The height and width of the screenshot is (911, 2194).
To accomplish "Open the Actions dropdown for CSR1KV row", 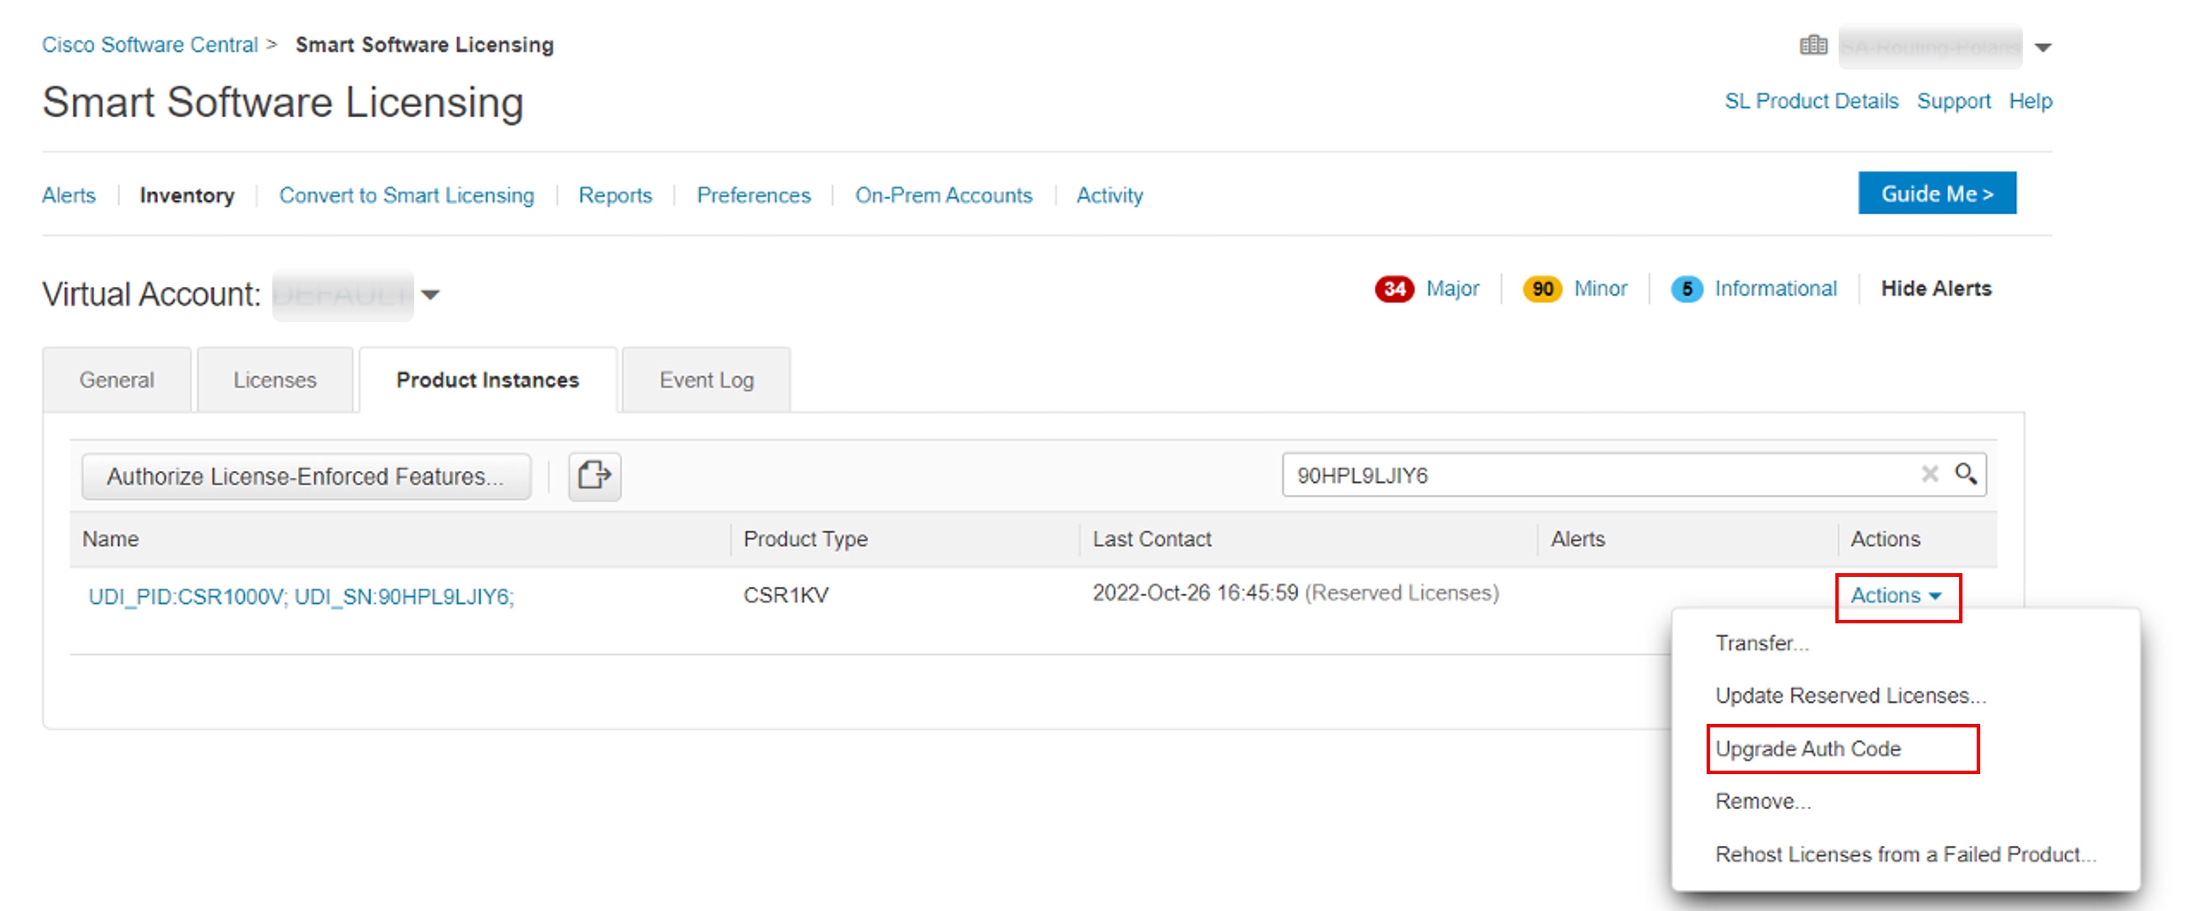I will [1897, 595].
